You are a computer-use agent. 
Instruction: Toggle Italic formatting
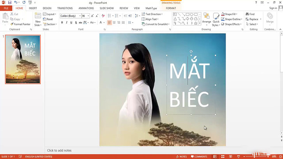(x=67, y=23)
